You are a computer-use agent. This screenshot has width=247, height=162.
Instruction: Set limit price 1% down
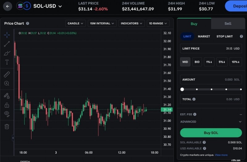(209, 62)
